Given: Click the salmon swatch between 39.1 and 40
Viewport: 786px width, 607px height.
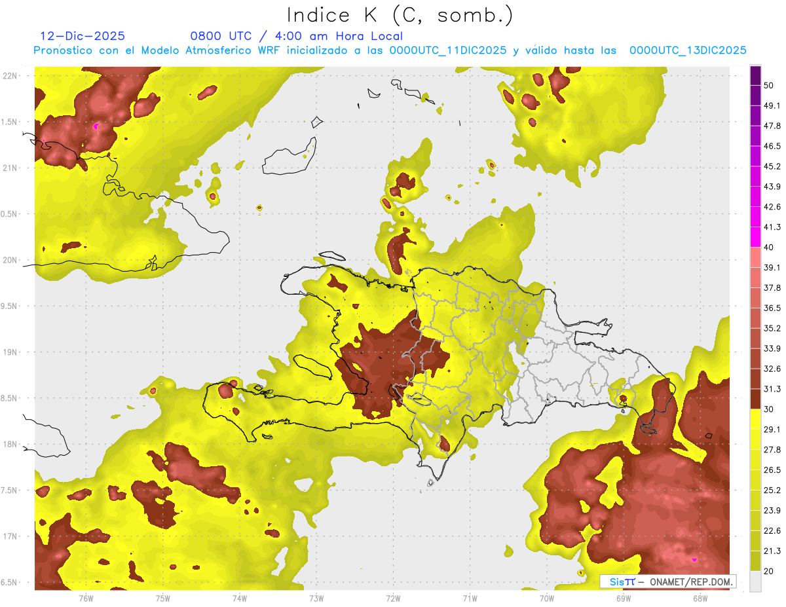Looking at the screenshot, I should coord(756,257).
